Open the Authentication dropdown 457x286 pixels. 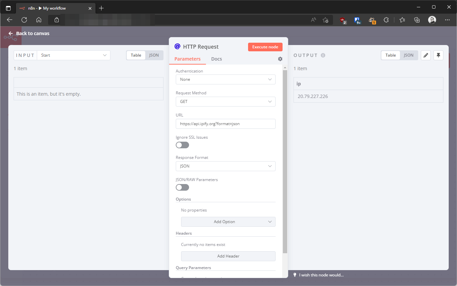[x=226, y=79]
